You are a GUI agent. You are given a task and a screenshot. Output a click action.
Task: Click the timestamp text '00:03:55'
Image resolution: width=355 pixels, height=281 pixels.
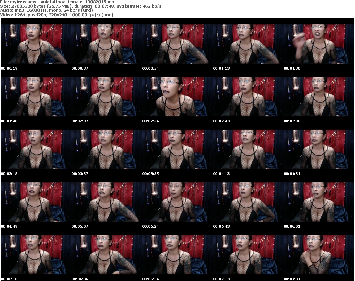(x=150, y=174)
